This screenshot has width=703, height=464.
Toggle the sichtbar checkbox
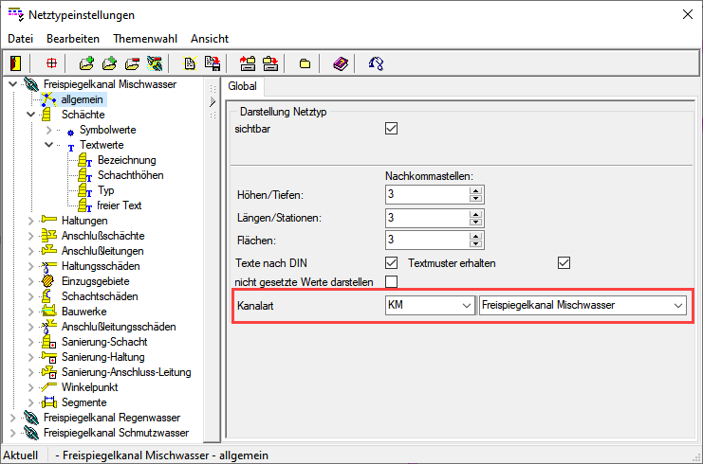pyautogui.click(x=391, y=129)
